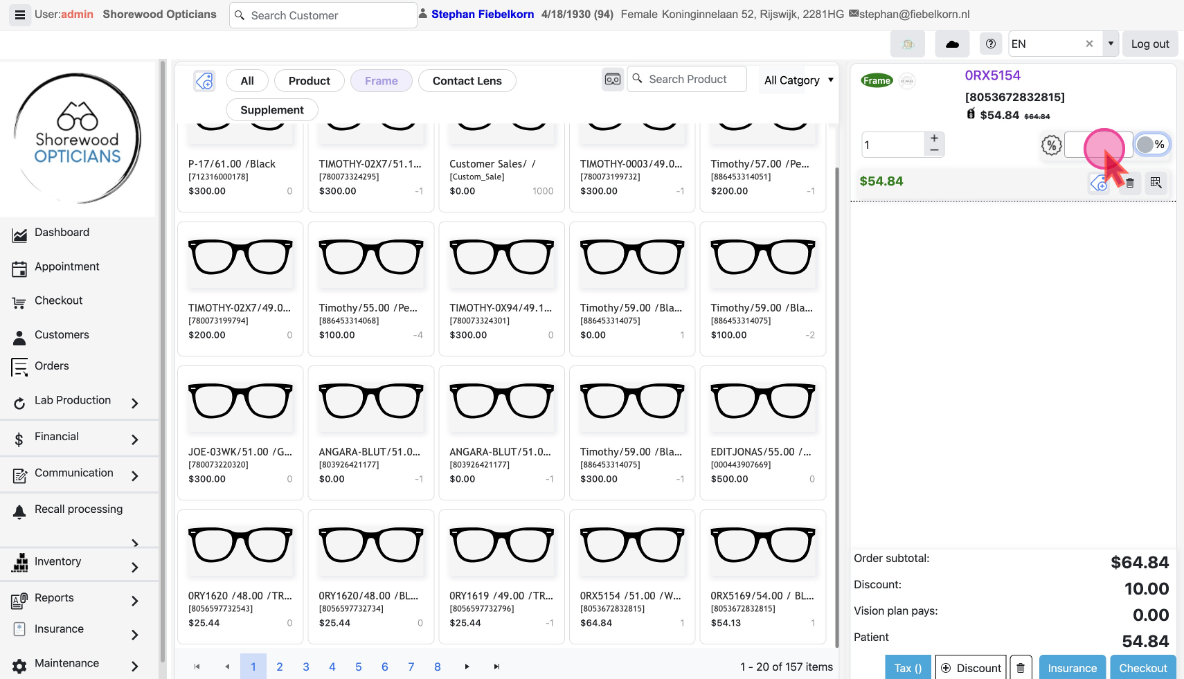
Task: Click the tag-plus icon left of All filter
Action: 204,81
